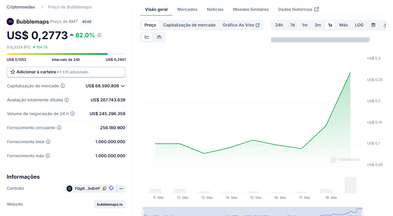The height and width of the screenshot is (216, 393).
Task: Switch to the Mercados tab
Action: (187, 9)
